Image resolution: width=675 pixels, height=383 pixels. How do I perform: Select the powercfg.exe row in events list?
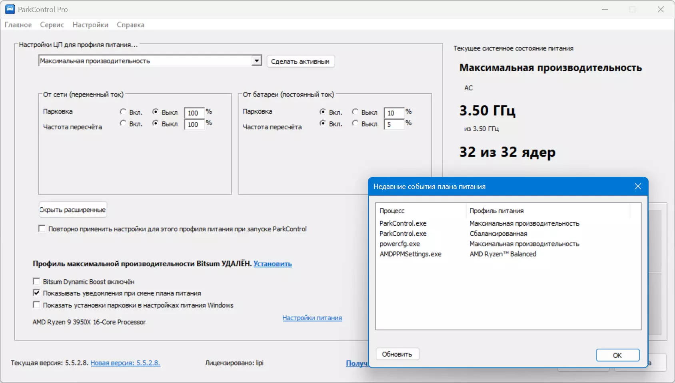[x=399, y=244]
